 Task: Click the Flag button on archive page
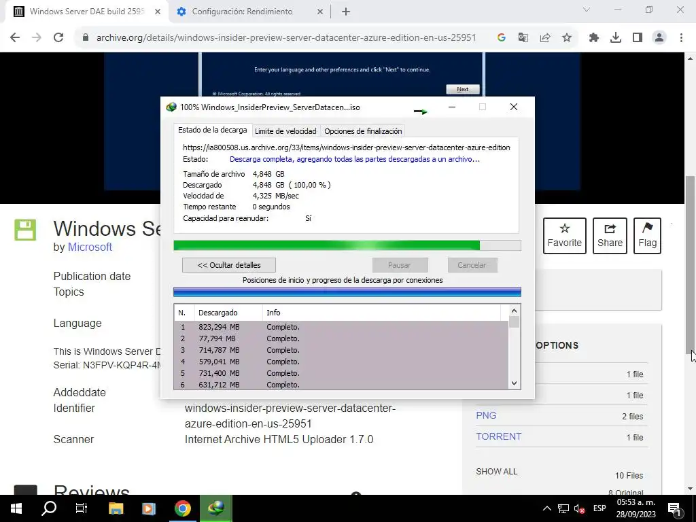(647, 236)
